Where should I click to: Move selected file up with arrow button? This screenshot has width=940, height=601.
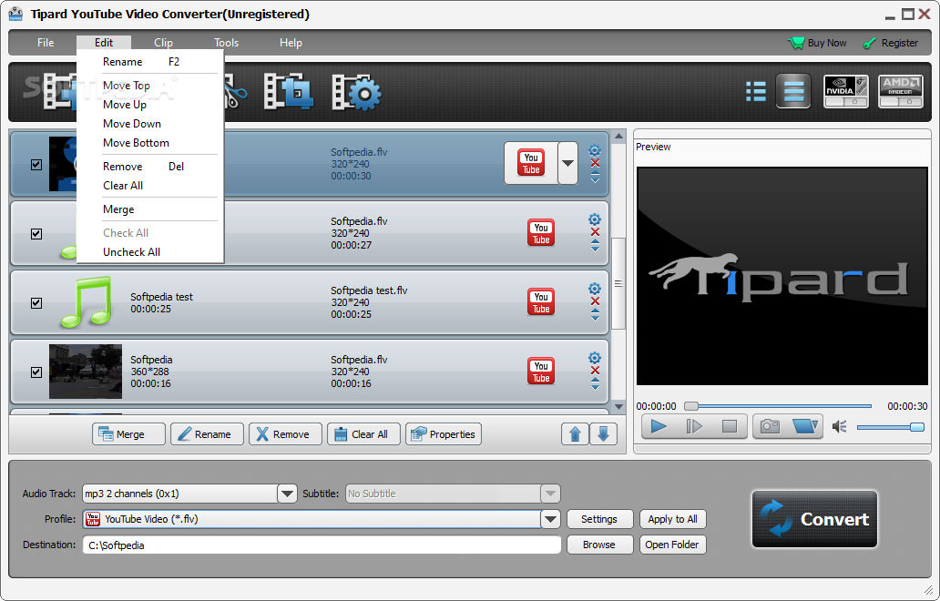tap(575, 433)
